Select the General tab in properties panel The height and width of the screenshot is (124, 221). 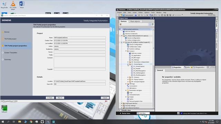pos(160,70)
